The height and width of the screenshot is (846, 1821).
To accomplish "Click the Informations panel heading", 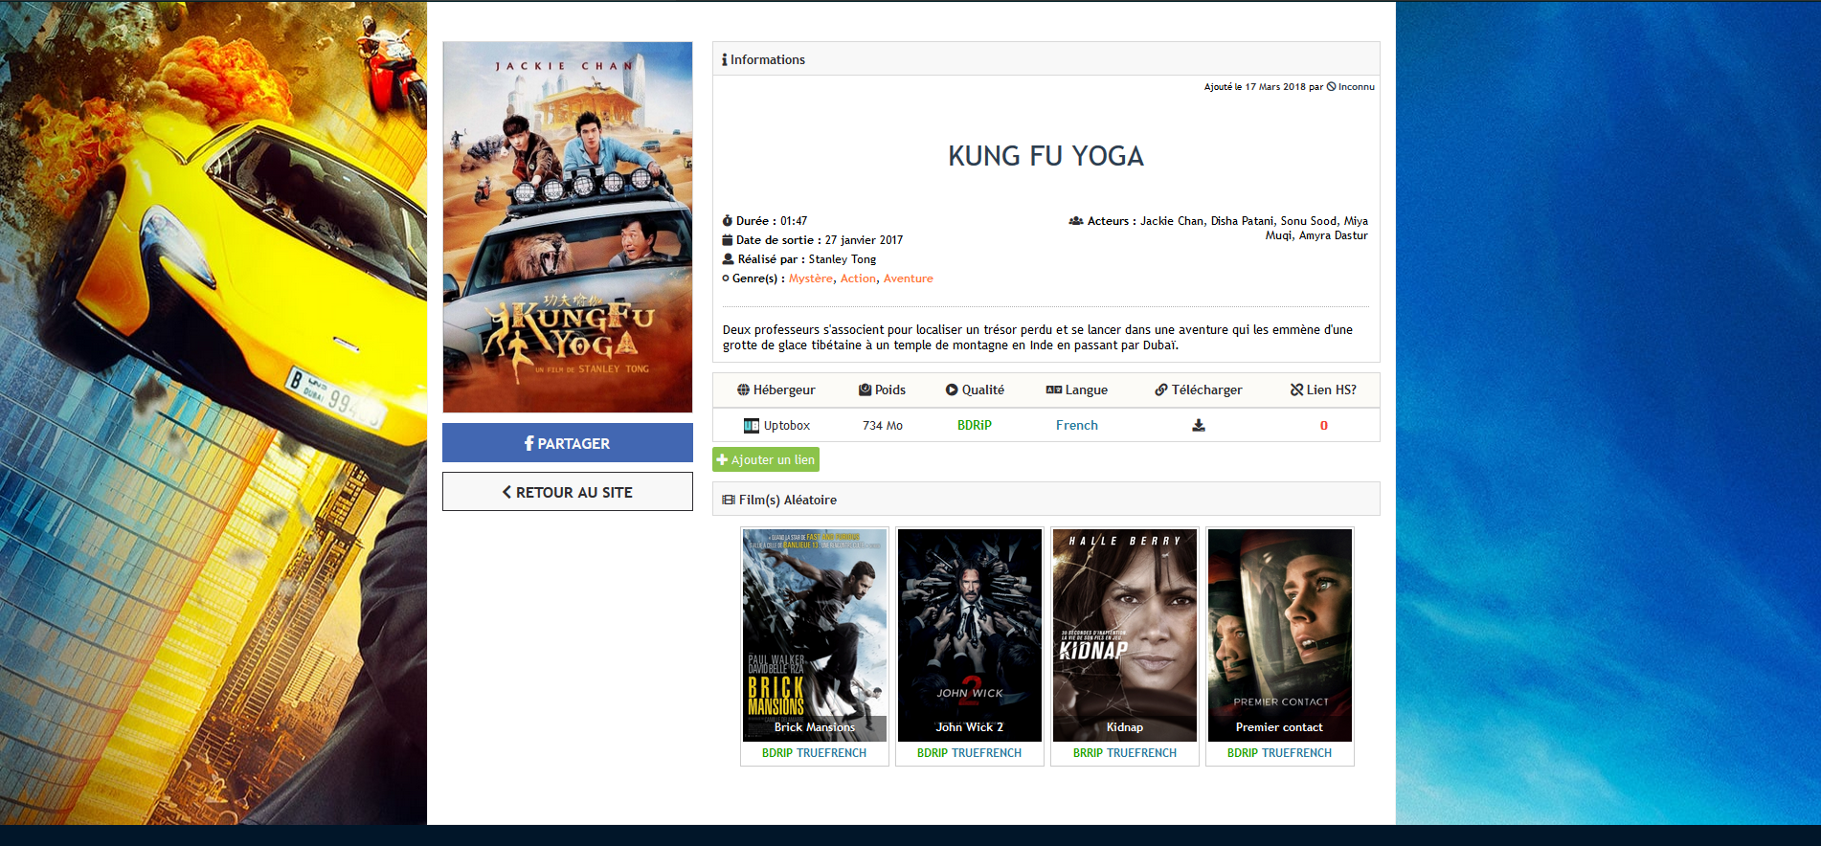I will (768, 59).
